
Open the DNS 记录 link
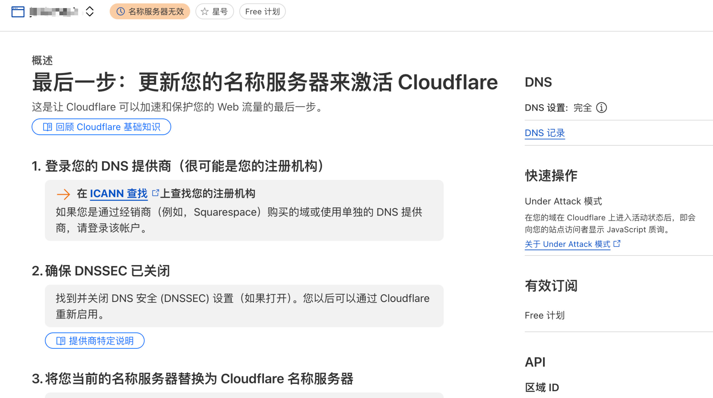click(545, 133)
